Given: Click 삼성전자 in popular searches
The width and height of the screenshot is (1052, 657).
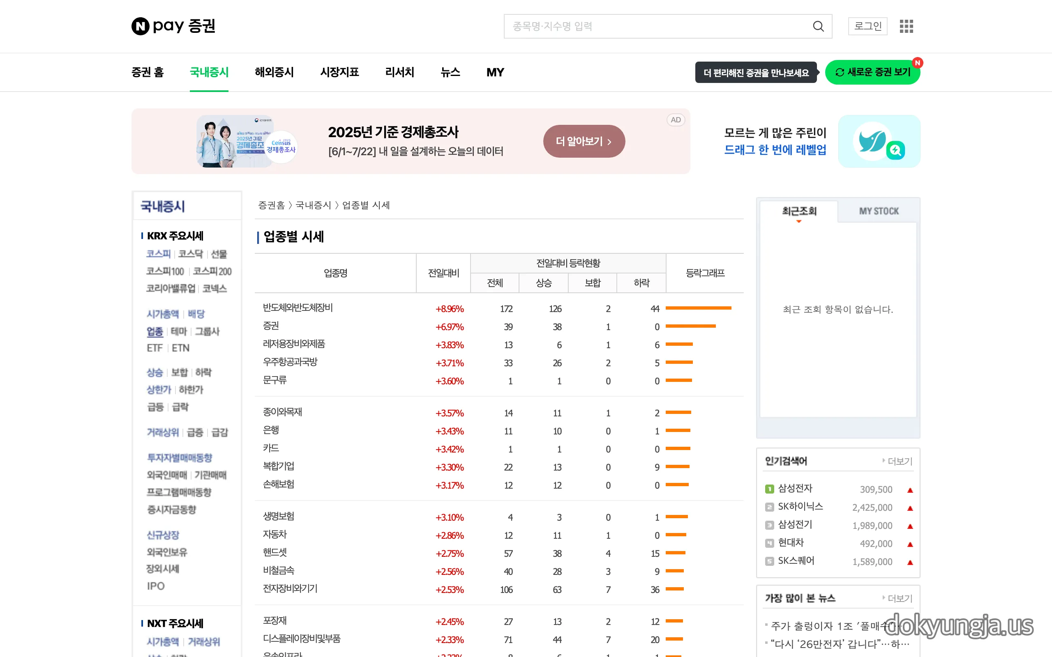Looking at the screenshot, I should click(x=795, y=488).
